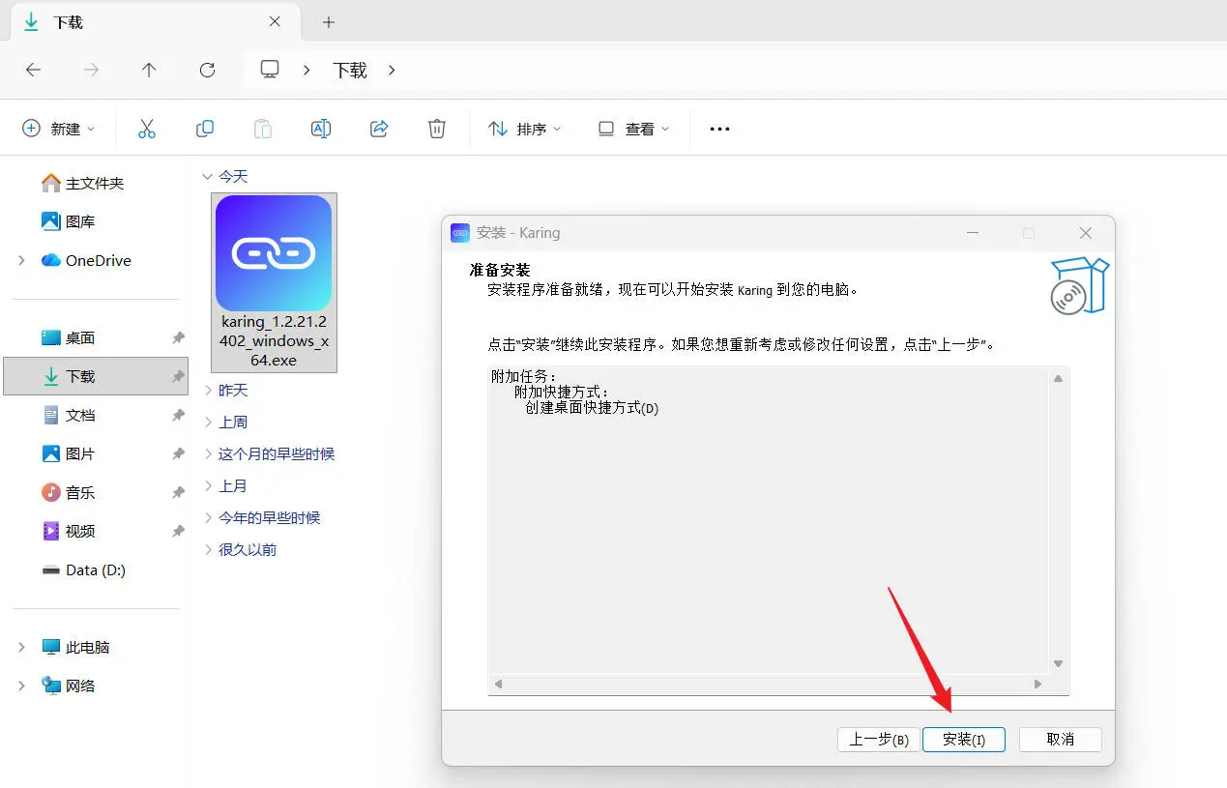
Task: Click the 上一步(B) back button
Action: [879, 740]
